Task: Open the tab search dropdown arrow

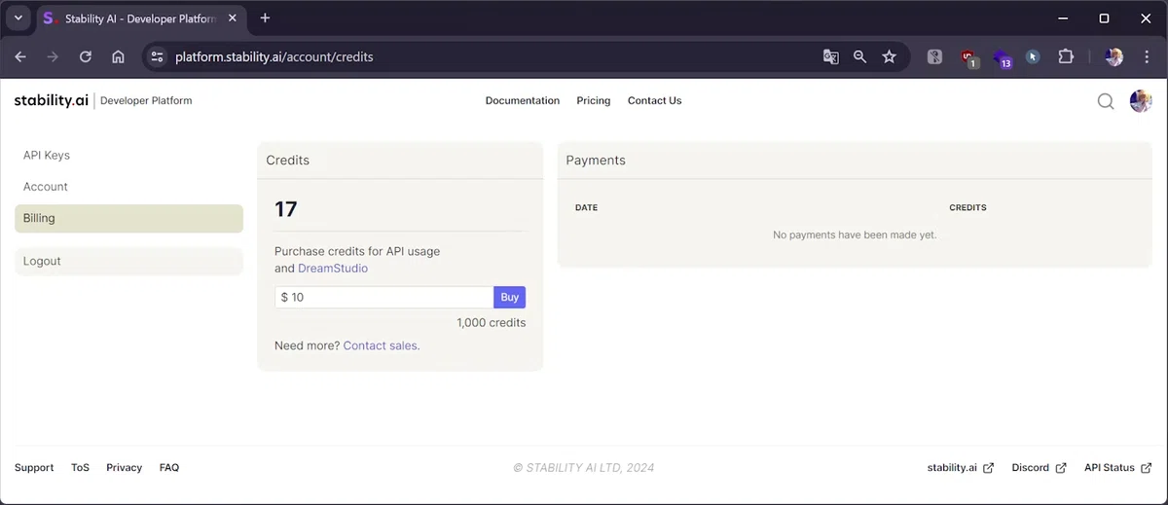Action: [18, 18]
